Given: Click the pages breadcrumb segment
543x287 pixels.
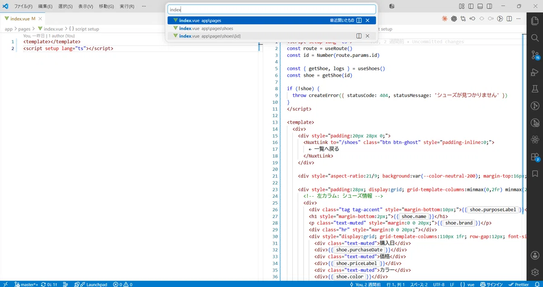Looking at the screenshot, I should [24, 29].
